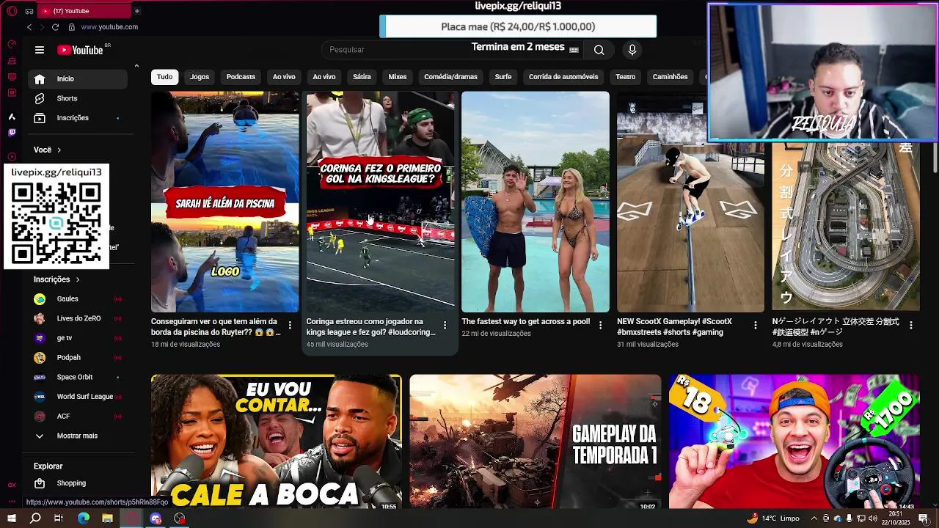Select the Corrida de automóveis chip
The width and height of the screenshot is (939, 528).
coord(563,77)
